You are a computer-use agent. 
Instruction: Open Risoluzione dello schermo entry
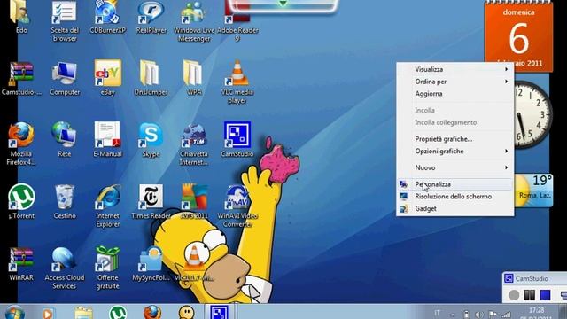click(x=454, y=197)
